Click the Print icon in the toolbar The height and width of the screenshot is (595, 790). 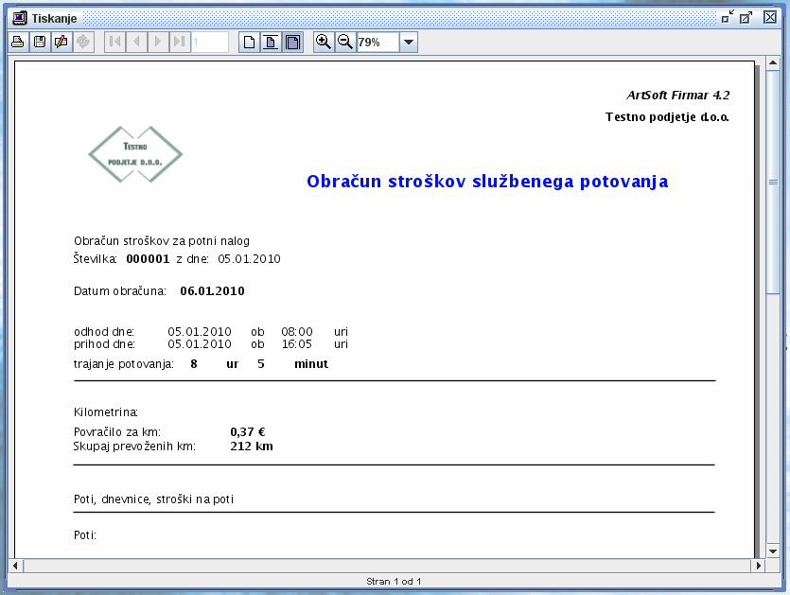click(x=17, y=43)
